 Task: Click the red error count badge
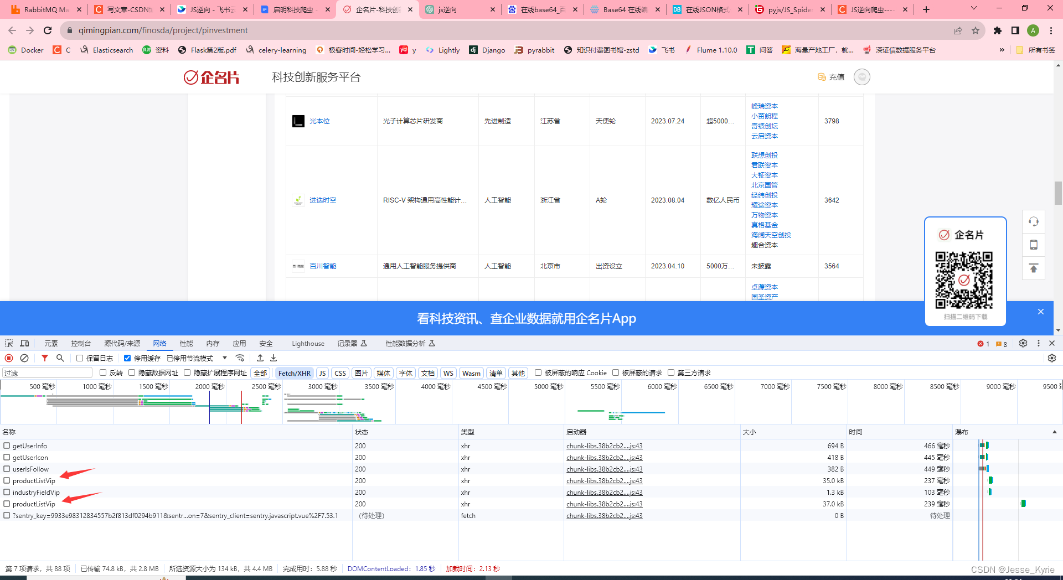983,344
